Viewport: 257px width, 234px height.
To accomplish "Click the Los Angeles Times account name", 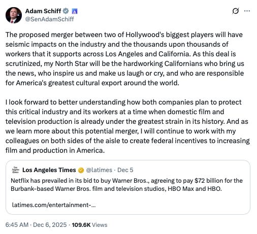I will [x=49, y=170].
